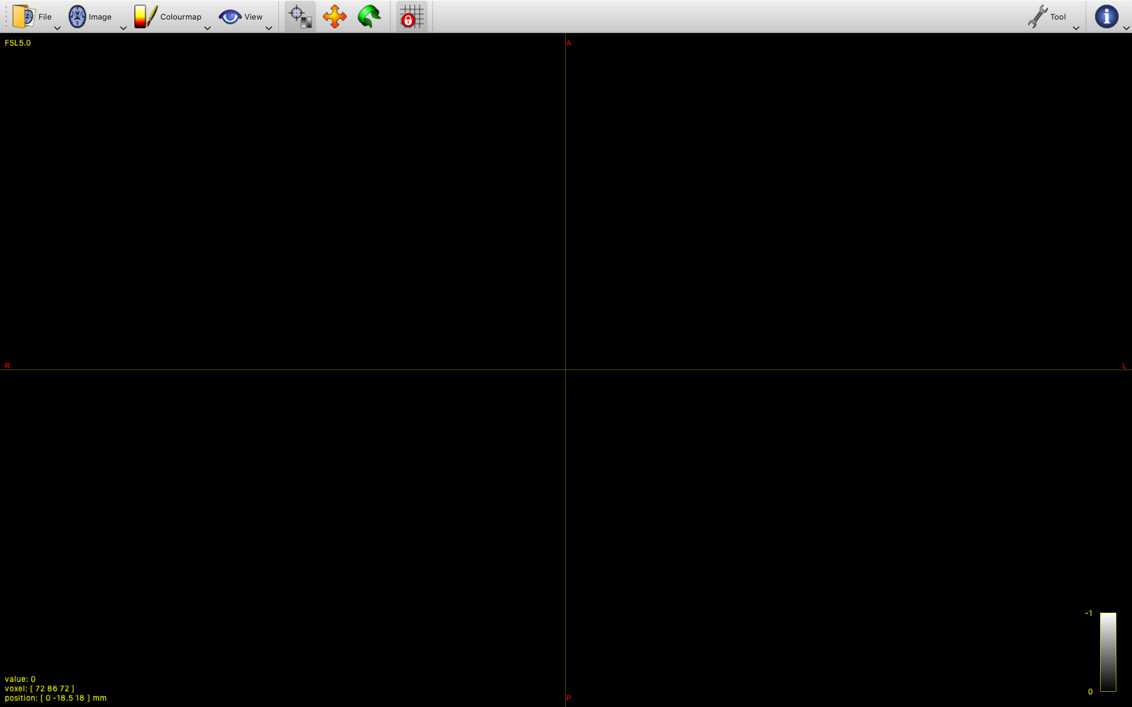Image resolution: width=1132 pixels, height=707 pixels.
Task: Expand the File menu chevron
Action: coord(57,29)
